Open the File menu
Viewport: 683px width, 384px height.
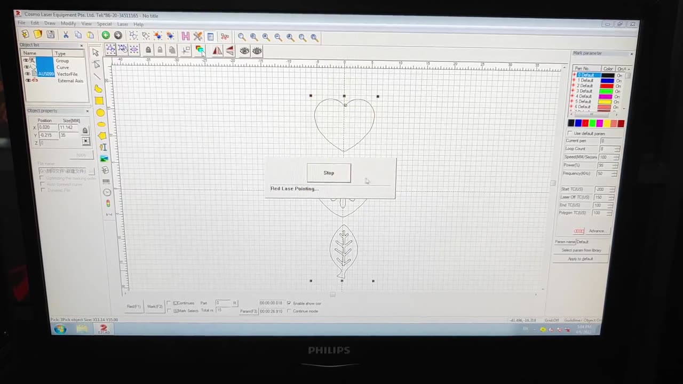[21, 23]
